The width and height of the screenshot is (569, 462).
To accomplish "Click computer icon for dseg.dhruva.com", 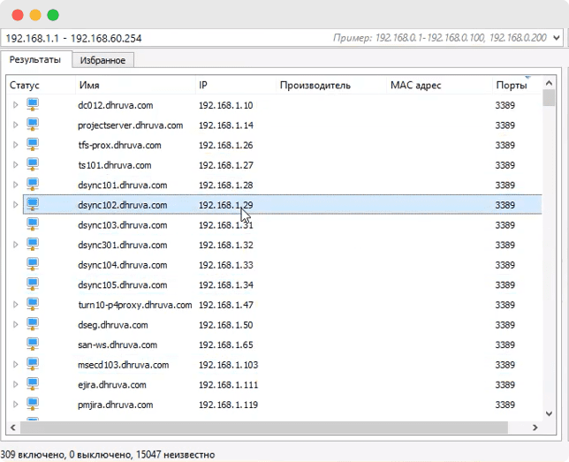I will [33, 324].
